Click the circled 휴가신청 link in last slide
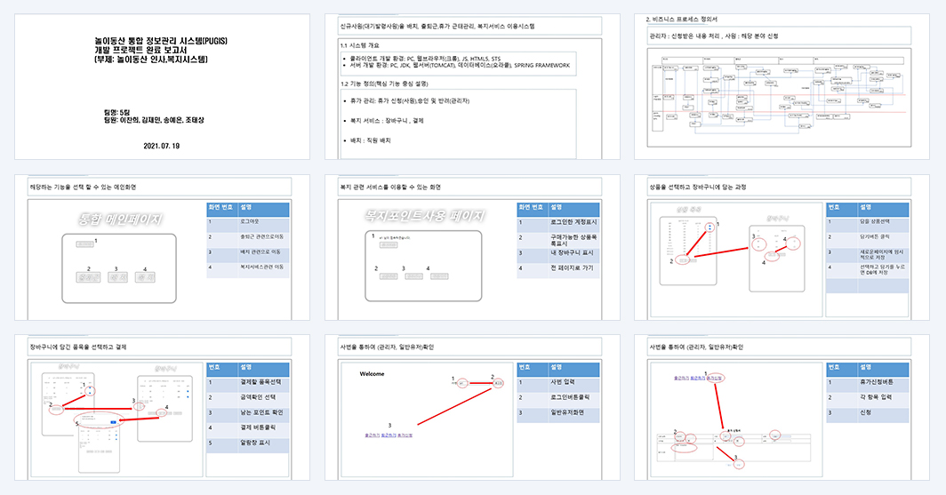The image size is (946, 495). tap(714, 378)
